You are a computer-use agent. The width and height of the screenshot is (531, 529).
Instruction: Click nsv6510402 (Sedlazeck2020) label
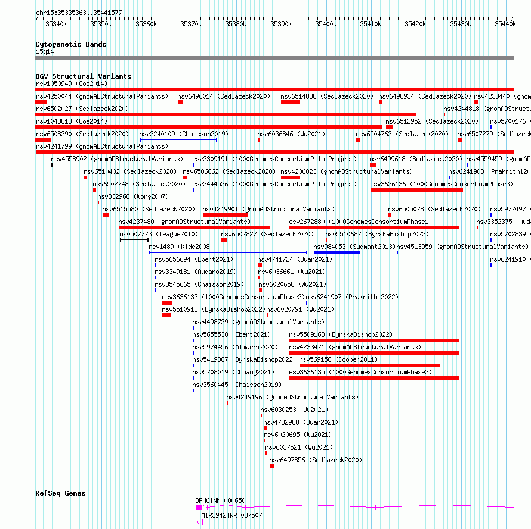click(x=130, y=171)
